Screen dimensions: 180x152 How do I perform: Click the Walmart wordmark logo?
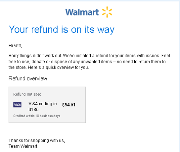click(82, 12)
